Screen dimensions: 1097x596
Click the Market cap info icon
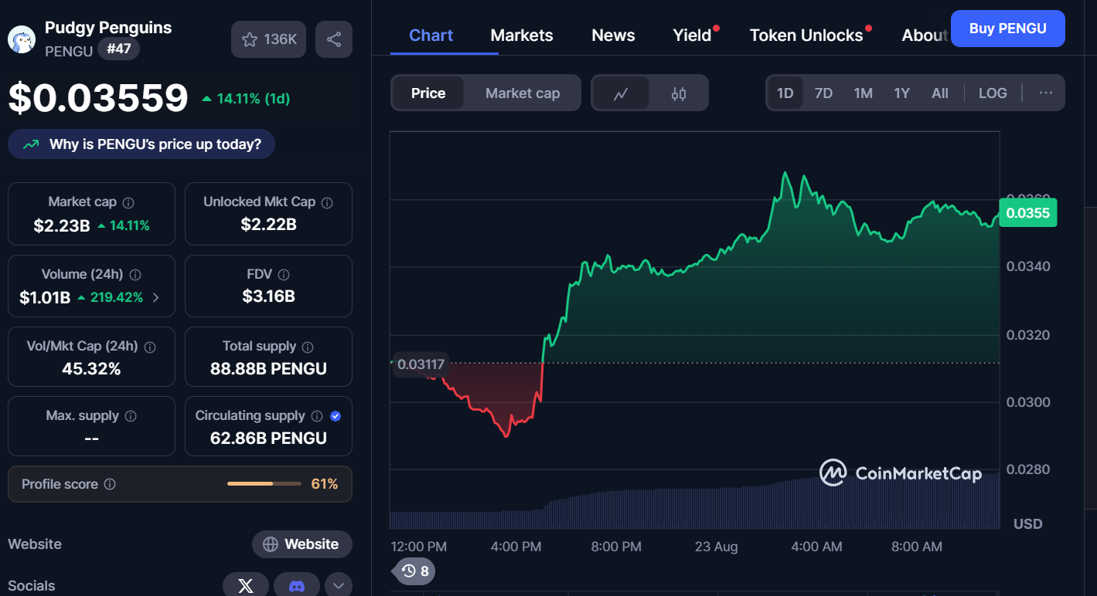point(128,202)
